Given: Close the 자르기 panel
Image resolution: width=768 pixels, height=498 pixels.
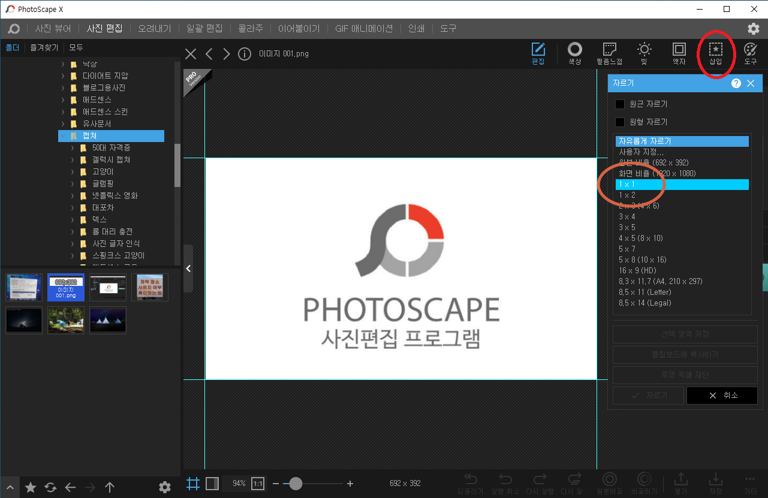Looking at the screenshot, I should tap(751, 83).
